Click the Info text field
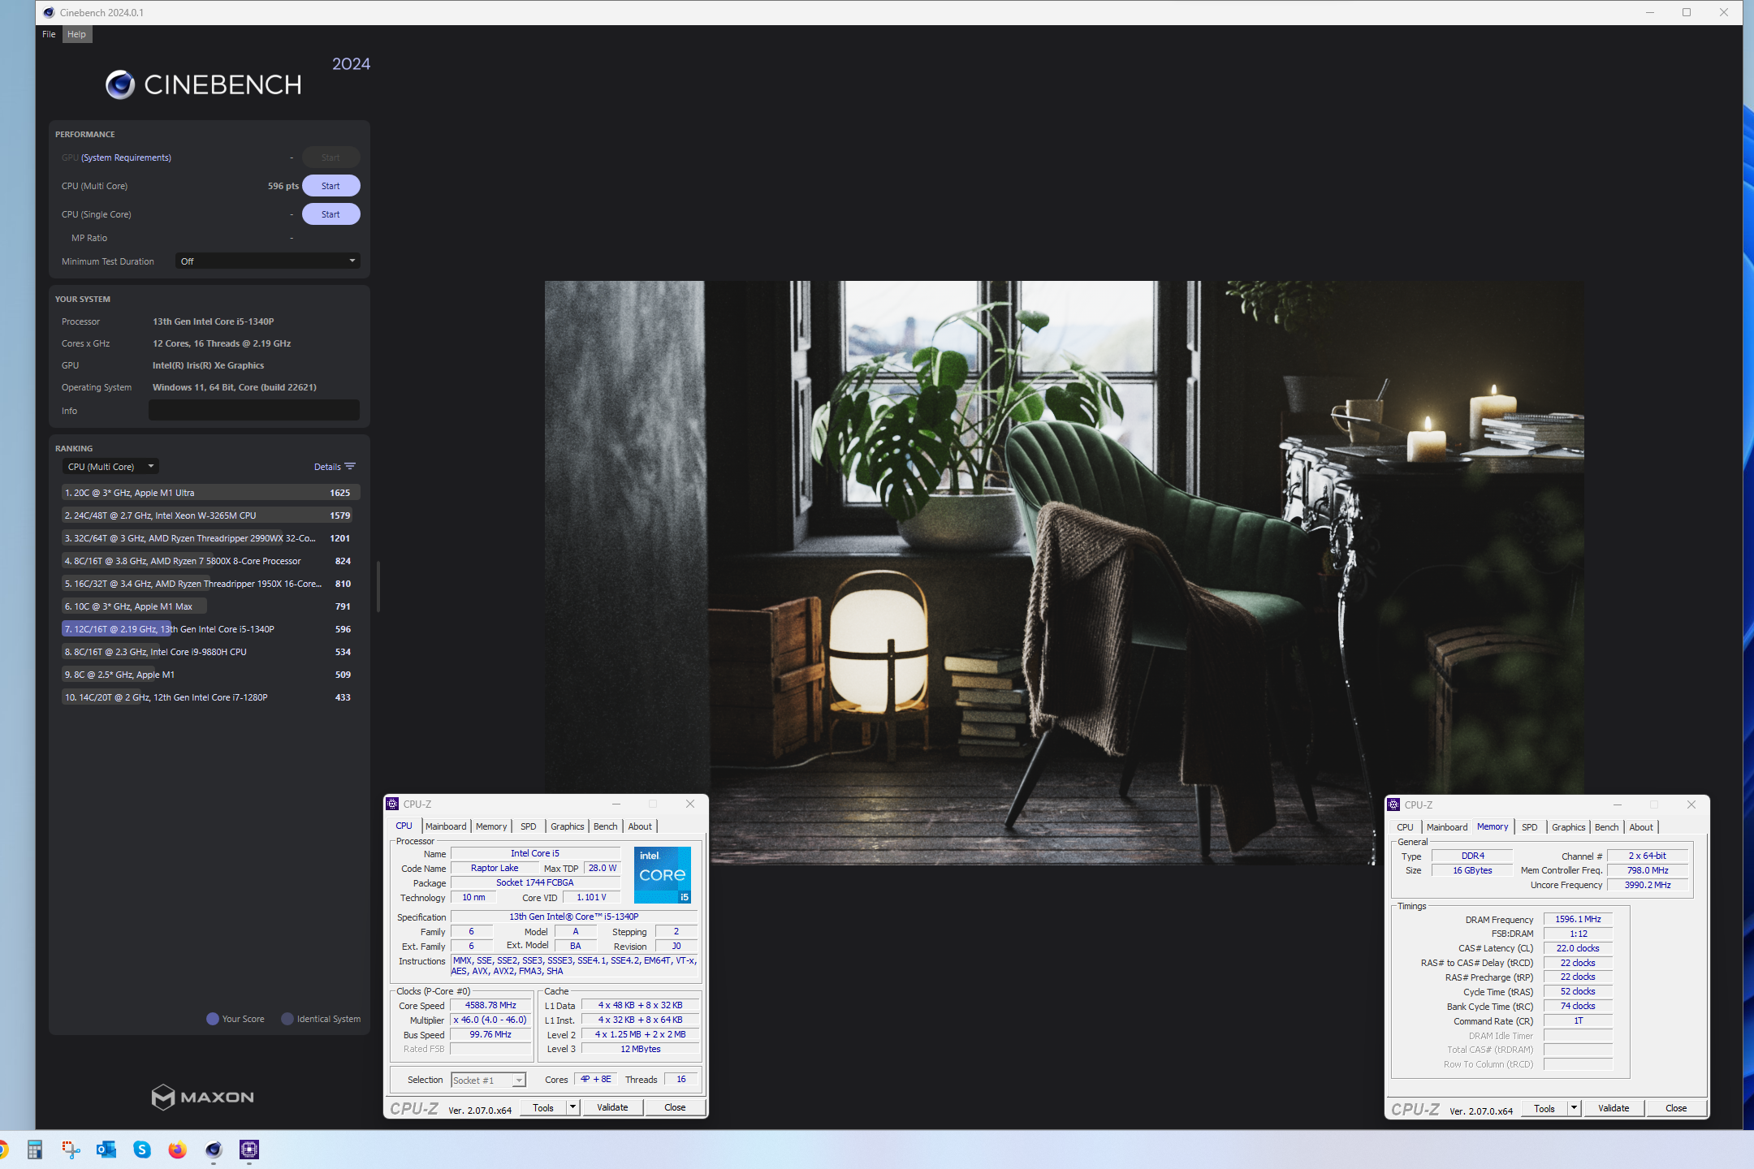The image size is (1754, 1169). [x=254, y=410]
